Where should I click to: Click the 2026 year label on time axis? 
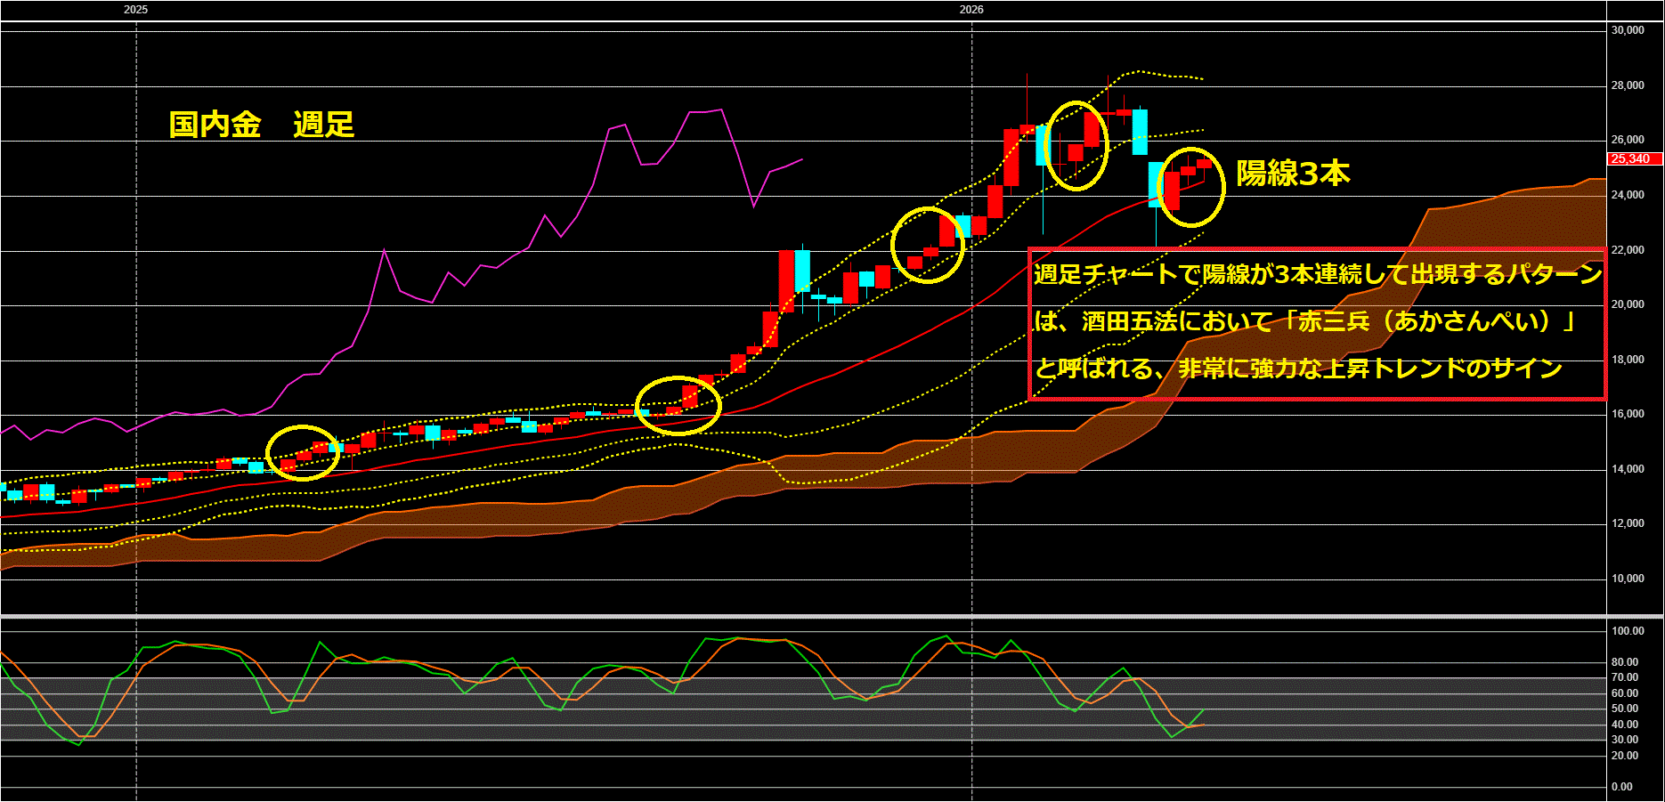click(x=971, y=10)
